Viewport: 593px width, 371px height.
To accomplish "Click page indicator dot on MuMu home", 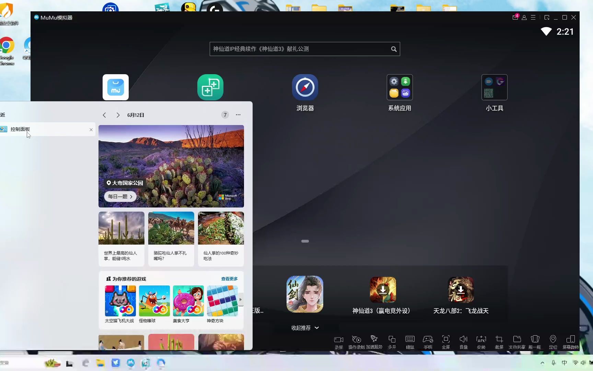I will (x=305, y=241).
